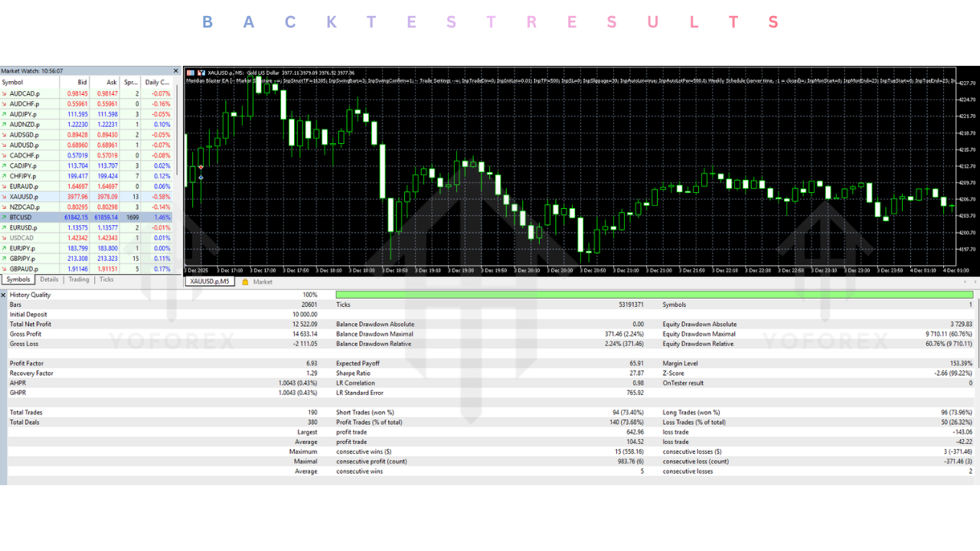The width and height of the screenshot is (980, 551).
Task: Select the XAUUSD.p row in Market Watch
Action: coord(87,197)
